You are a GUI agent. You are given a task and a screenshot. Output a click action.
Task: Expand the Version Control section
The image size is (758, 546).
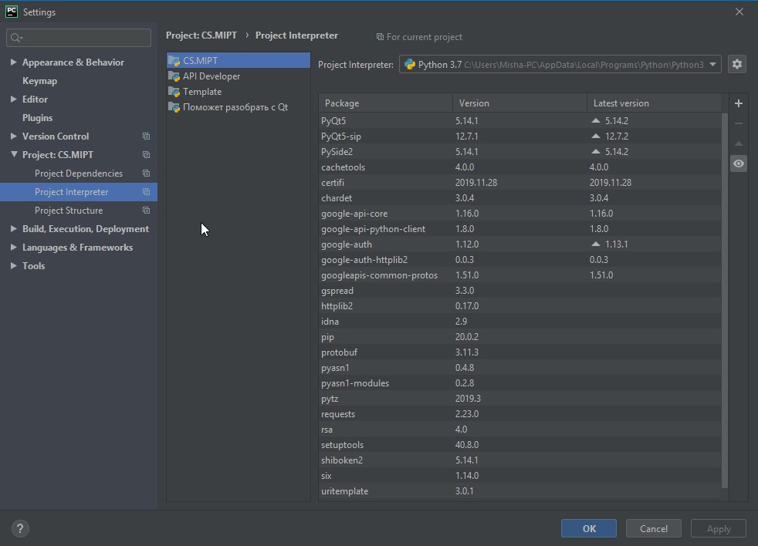point(14,136)
